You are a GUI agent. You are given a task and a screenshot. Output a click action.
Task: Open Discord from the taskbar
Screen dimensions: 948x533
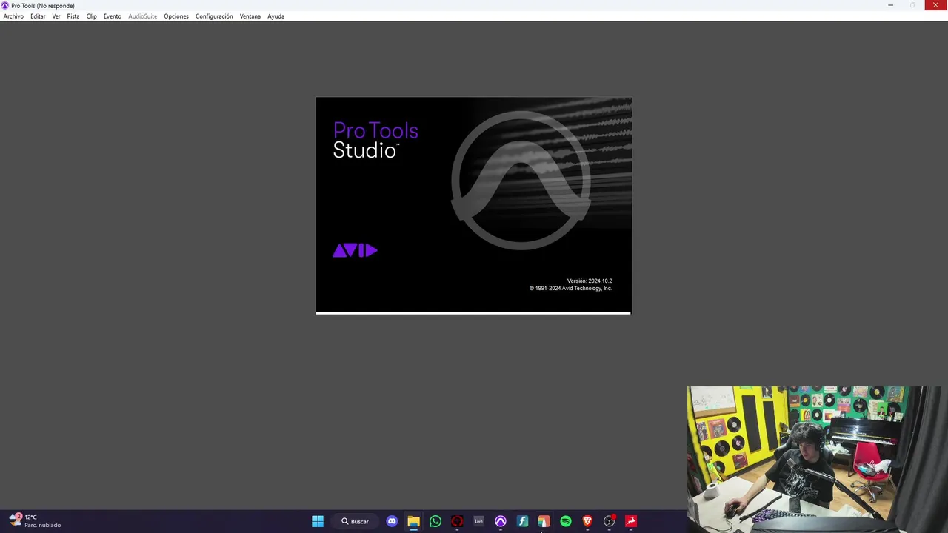pos(392,521)
